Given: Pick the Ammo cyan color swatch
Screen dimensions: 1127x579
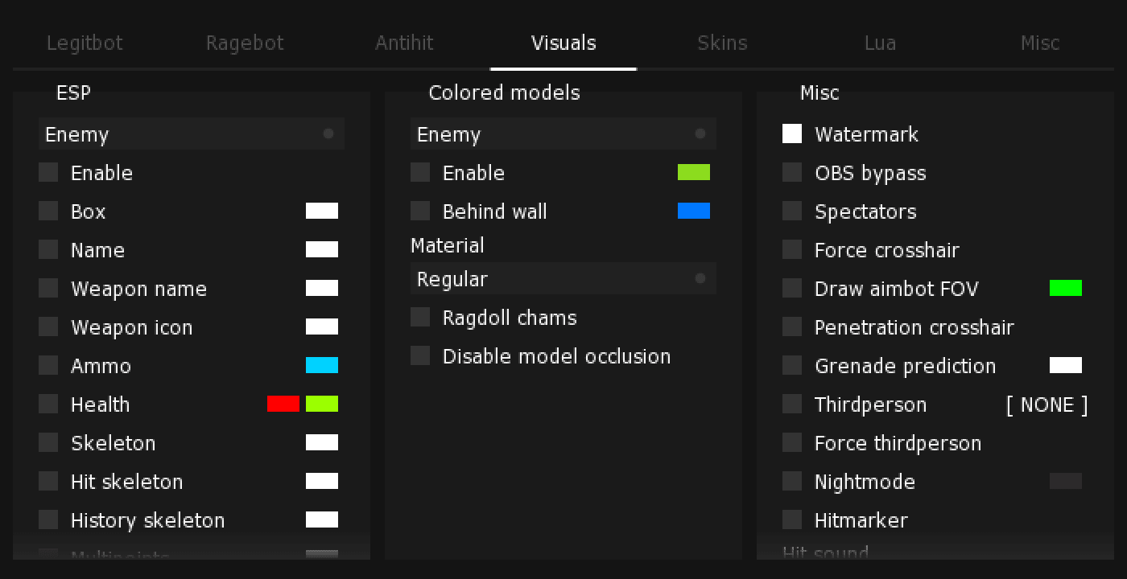Looking at the screenshot, I should click(322, 366).
